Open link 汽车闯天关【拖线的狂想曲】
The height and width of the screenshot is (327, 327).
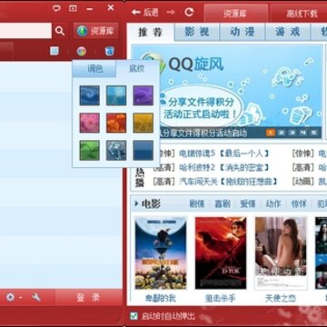[228, 182]
